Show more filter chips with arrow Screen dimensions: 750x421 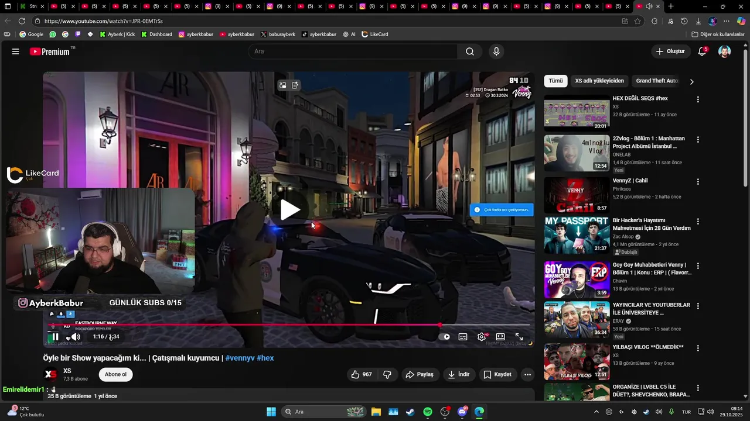tap(691, 81)
